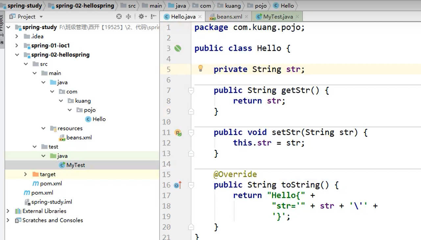Click the fold end marker at line 9
The height and width of the screenshot is (240, 421).
191,112
